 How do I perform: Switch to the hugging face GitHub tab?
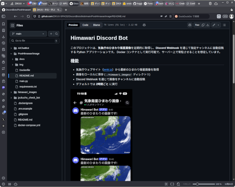[x=138, y=4]
